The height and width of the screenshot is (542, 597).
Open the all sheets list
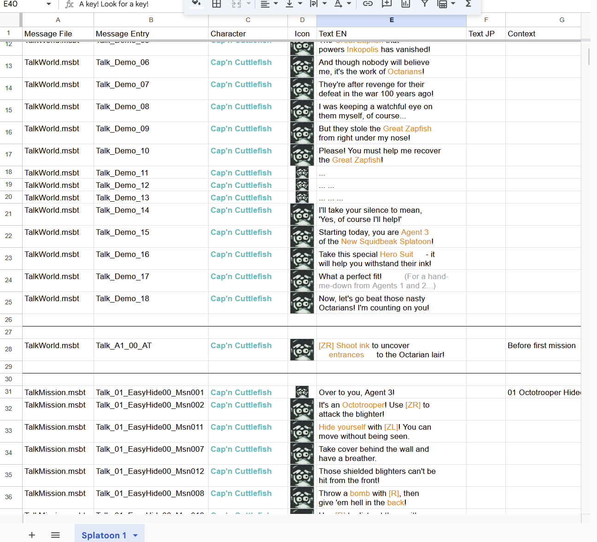pos(55,535)
